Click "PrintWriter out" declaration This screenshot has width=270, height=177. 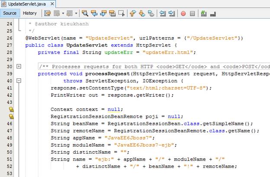click(x=74, y=95)
